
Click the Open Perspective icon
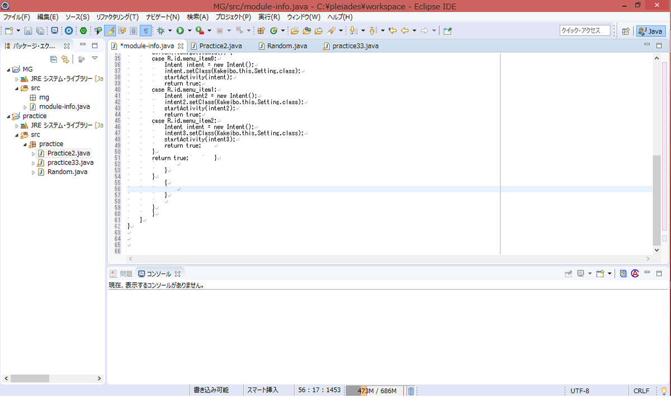click(x=626, y=31)
